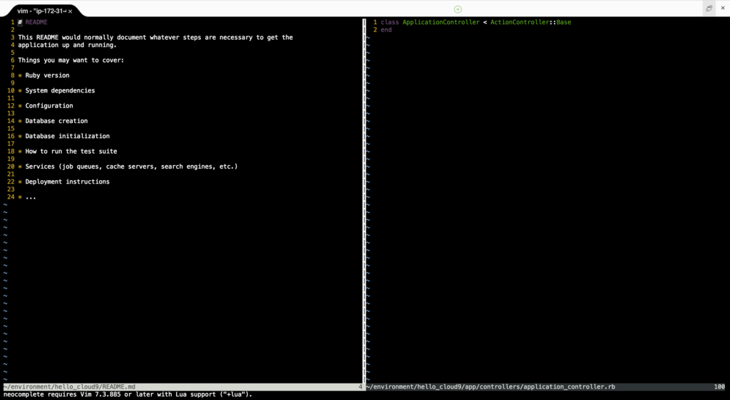The width and height of the screenshot is (730, 400).
Task: Click application_controller.rb status line path
Action: [x=490, y=386]
